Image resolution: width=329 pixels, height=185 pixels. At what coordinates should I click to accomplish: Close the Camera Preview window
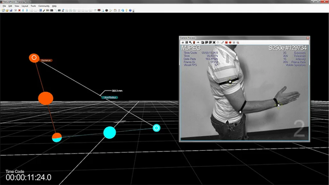307,38
